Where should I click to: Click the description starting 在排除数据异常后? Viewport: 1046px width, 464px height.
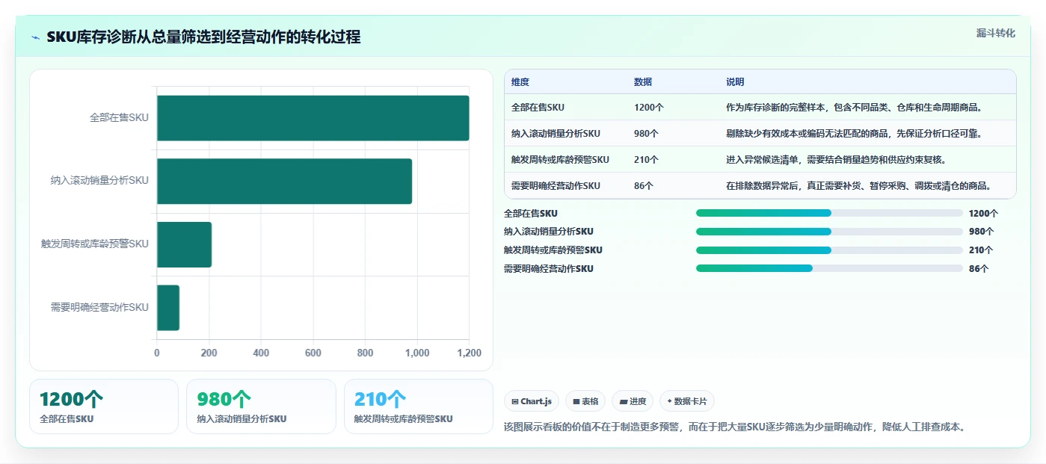pyautogui.click(x=858, y=186)
